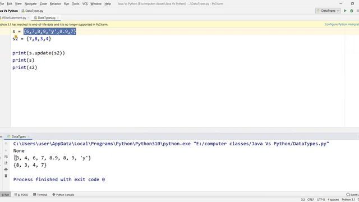This screenshot has width=359, height=202.
Task: Toggle soft-wrap in the Run console
Action: (6, 157)
